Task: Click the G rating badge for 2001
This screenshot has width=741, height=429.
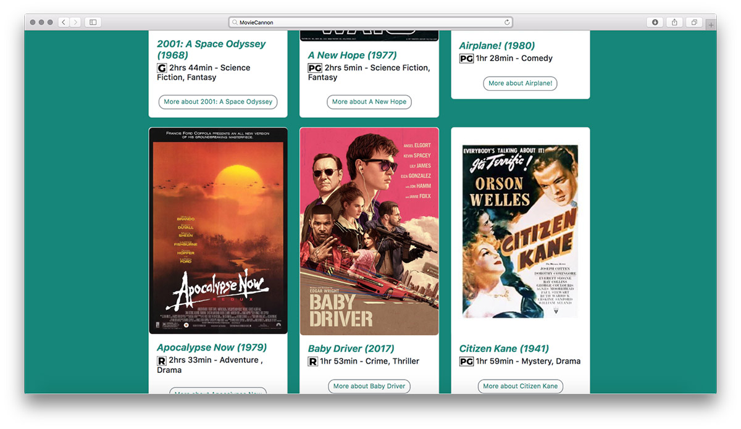Action: coord(162,68)
